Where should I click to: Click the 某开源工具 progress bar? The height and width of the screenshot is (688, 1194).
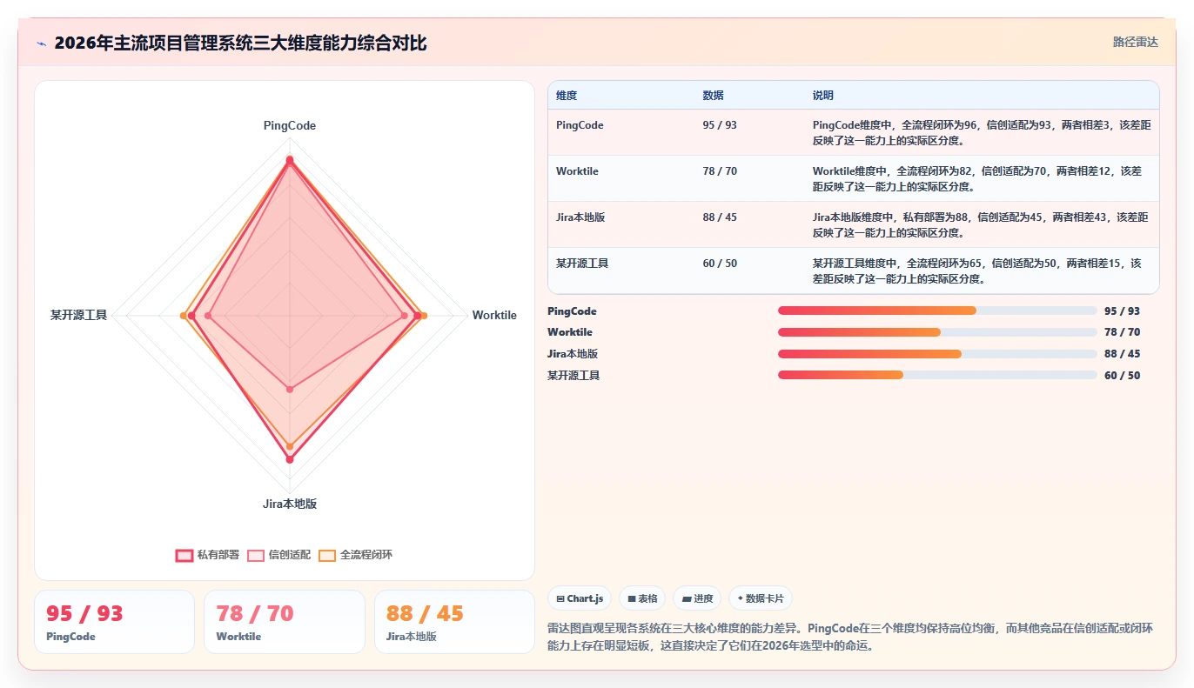[937, 375]
